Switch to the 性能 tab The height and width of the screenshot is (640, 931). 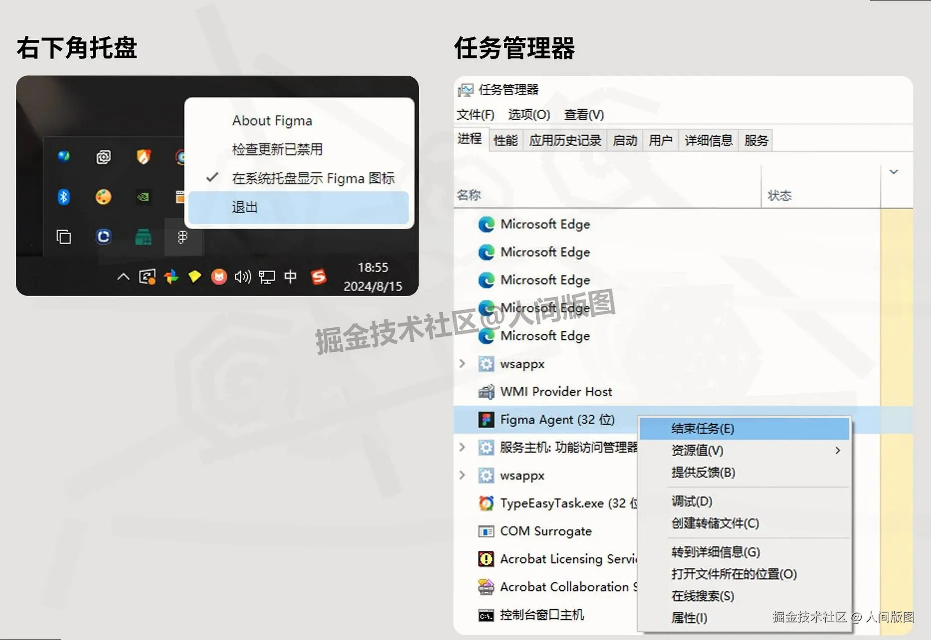pyautogui.click(x=505, y=141)
